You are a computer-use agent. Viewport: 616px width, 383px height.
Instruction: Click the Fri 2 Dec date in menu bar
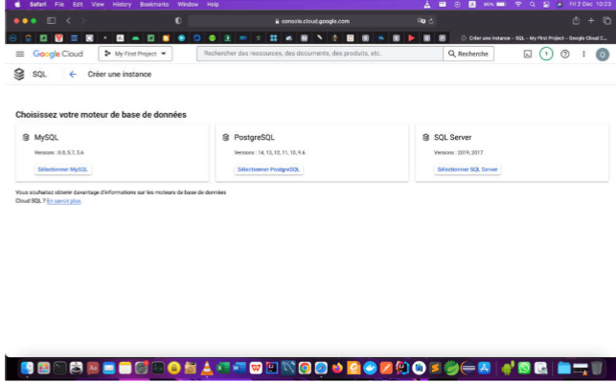coord(582,5)
